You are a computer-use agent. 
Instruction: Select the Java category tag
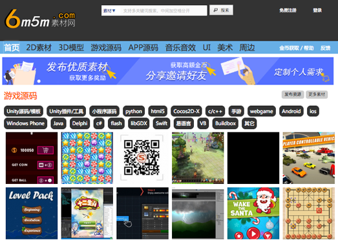pos(58,123)
